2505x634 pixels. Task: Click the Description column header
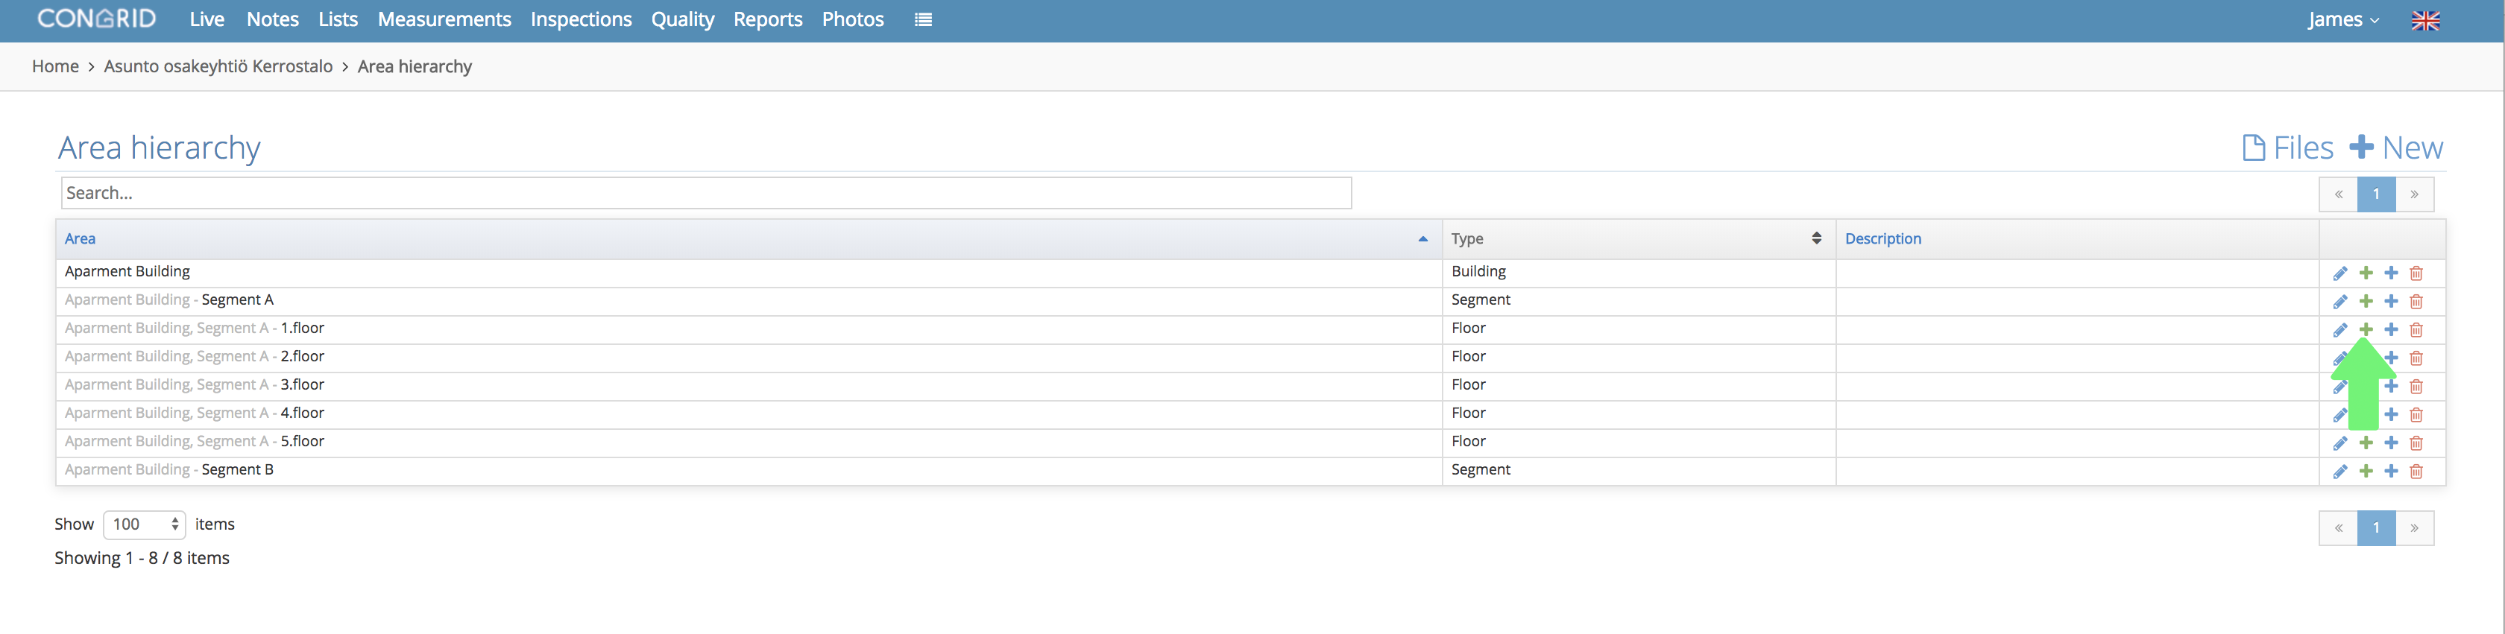[1882, 238]
